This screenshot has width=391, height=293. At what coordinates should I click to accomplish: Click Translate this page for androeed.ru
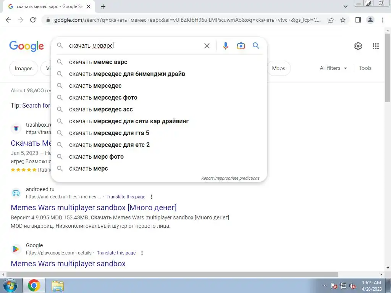click(x=126, y=197)
